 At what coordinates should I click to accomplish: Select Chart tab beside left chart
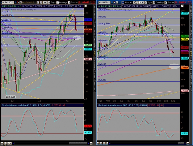[x=94, y=54]
